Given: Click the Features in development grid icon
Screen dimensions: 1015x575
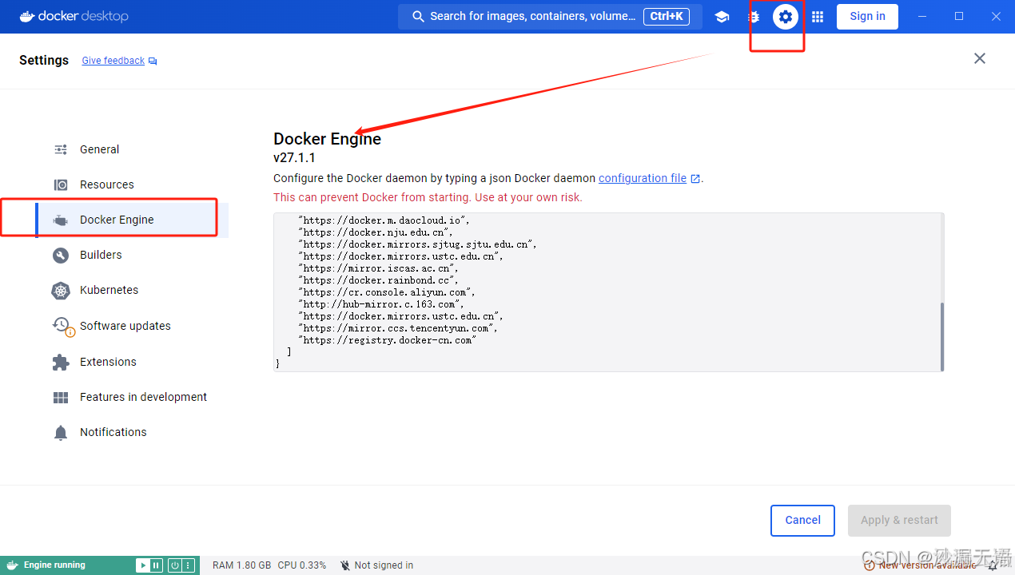Looking at the screenshot, I should click(x=61, y=398).
